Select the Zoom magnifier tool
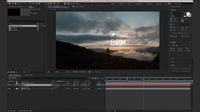Viewport: 200px width, 112px height. (18, 4)
